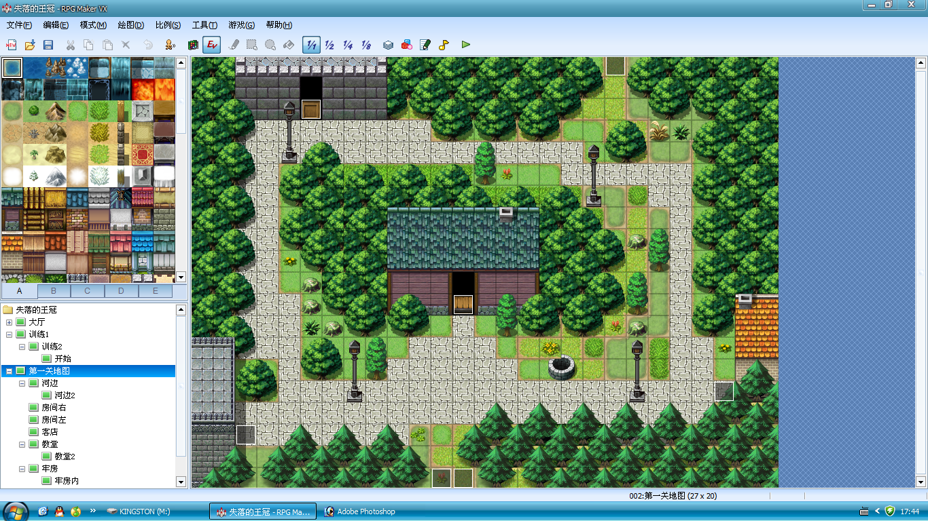Viewport: 928px width, 521px height.
Task: Switch to tileset tab A
Action: point(20,291)
